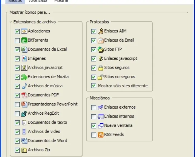Click the film strip Archivos de video icon
This screenshot has height=157, width=195.
pyautogui.click(x=24, y=132)
